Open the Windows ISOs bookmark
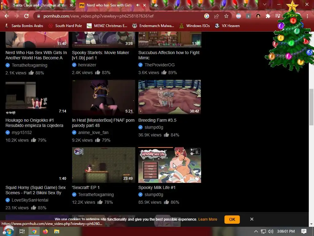The image size is (314, 236). (x=194, y=26)
